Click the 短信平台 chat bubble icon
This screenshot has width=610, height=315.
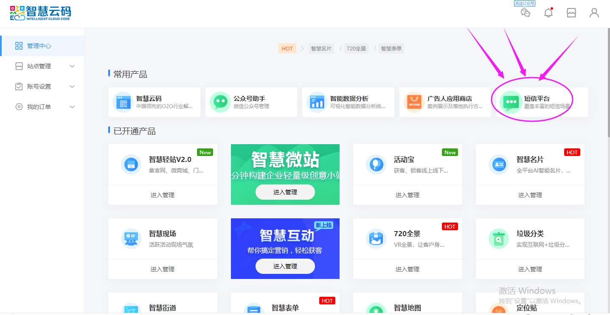(x=510, y=102)
